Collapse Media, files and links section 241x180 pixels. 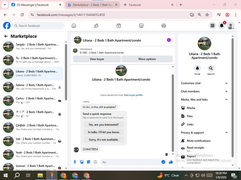(204, 99)
